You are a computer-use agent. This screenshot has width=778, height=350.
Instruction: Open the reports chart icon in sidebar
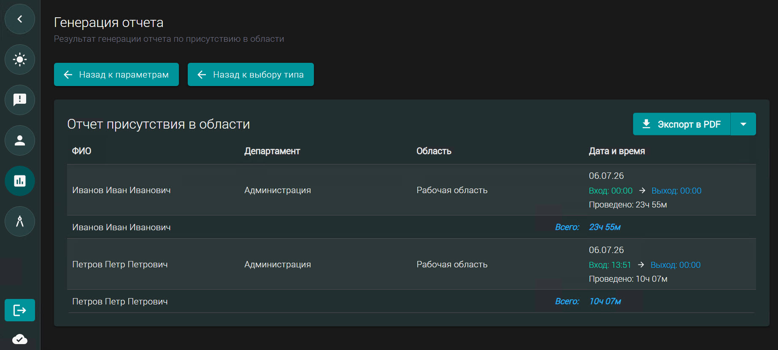point(20,181)
